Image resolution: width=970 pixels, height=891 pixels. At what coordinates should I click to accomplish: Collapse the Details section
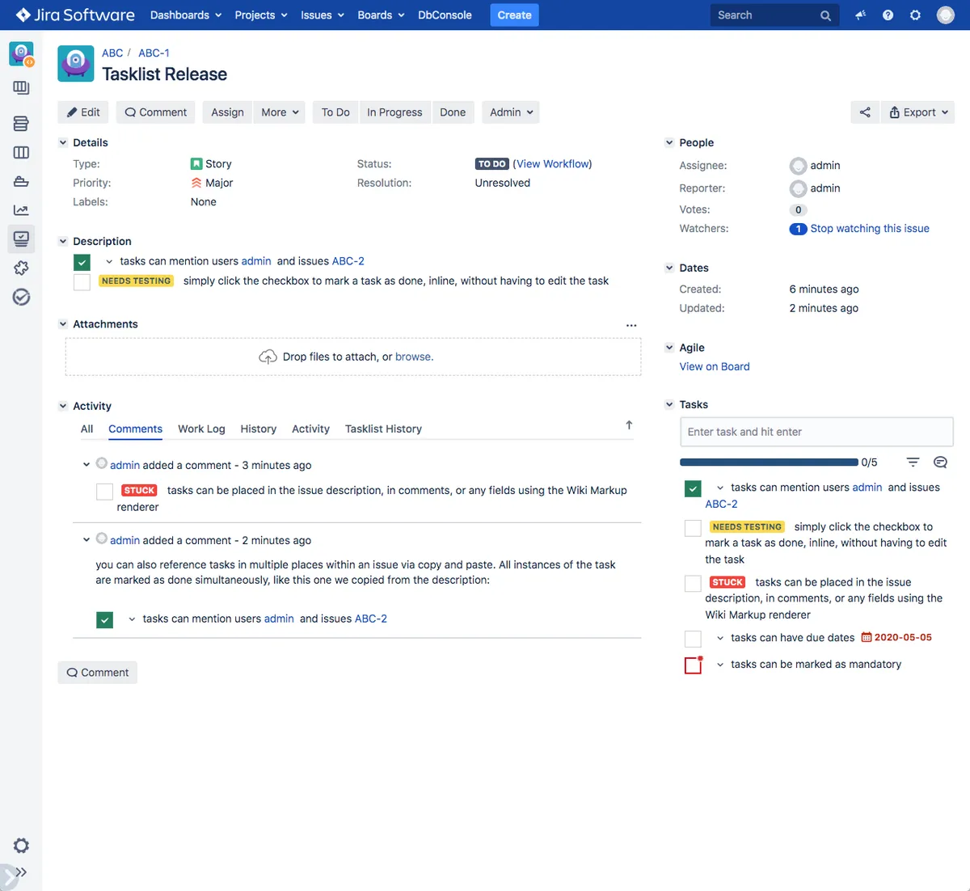(63, 142)
